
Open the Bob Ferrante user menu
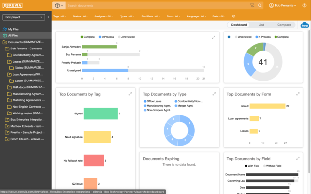point(282,5)
